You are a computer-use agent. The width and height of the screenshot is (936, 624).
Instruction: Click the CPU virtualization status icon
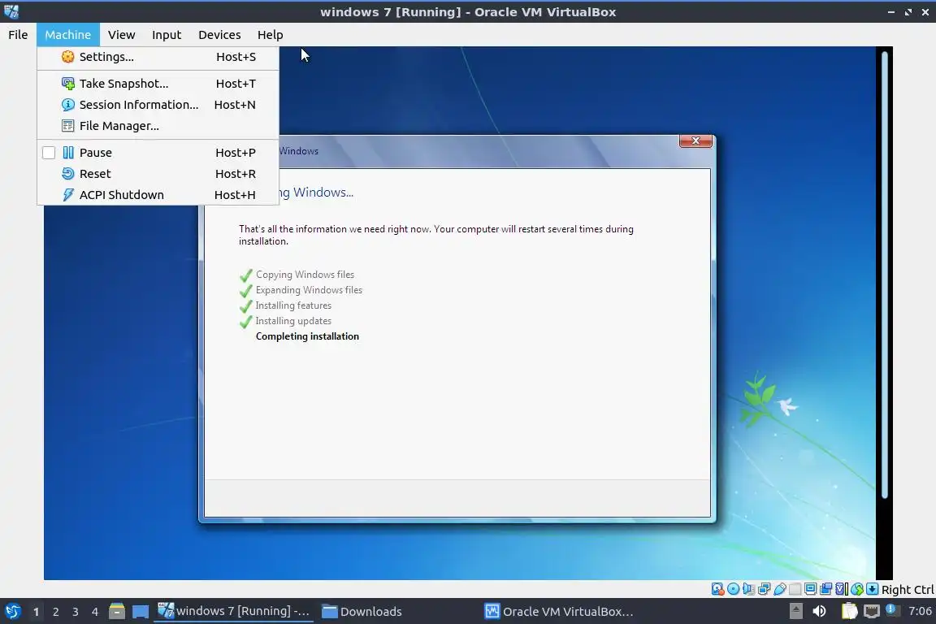(x=841, y=589)
